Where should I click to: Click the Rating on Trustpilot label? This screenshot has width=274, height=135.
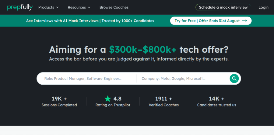[113, 105]
